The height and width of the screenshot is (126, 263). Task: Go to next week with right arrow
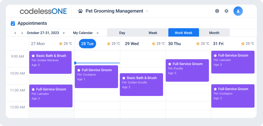[22, 33]
